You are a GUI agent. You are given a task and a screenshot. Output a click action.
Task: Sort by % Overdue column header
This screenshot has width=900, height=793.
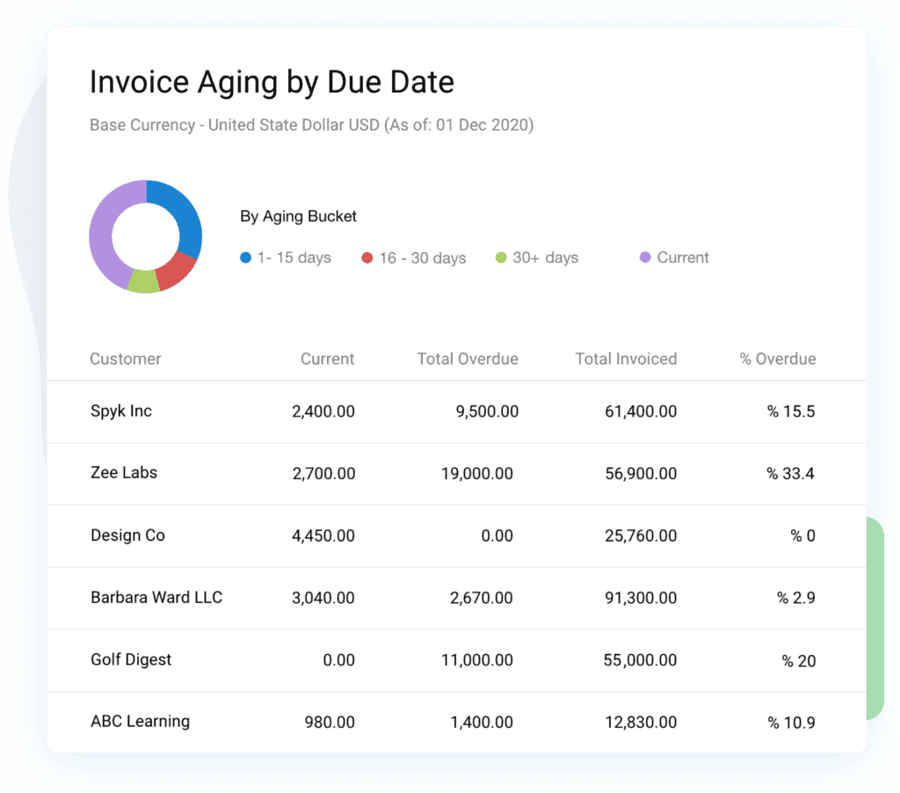pyautogui.click(x=778, y=359)
